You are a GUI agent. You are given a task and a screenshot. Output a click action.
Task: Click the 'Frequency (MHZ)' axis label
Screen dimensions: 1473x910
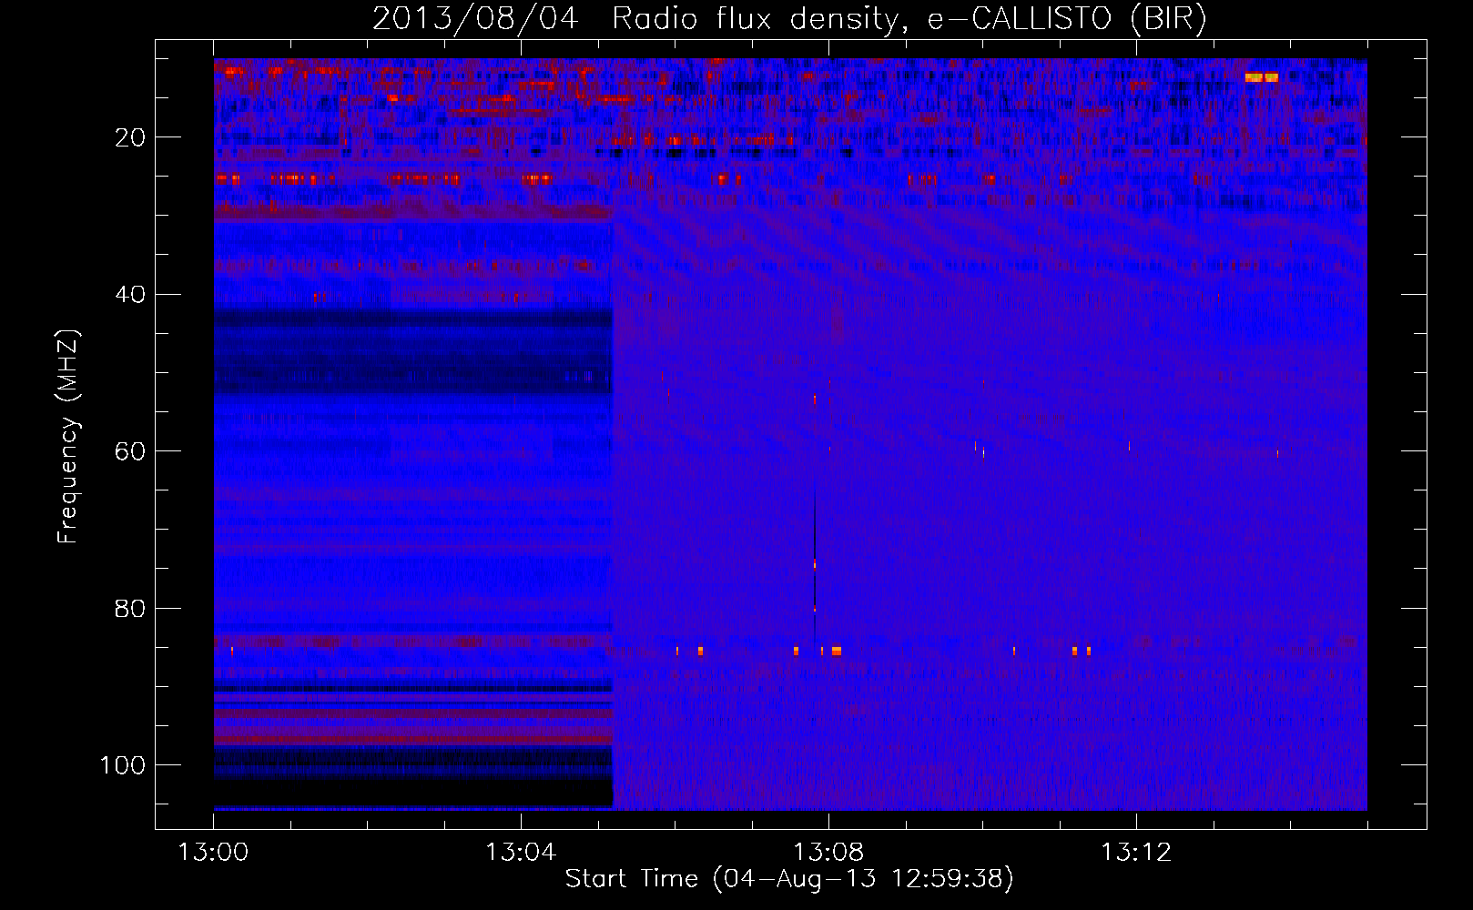pyautogui.click(x=68, y=437)
